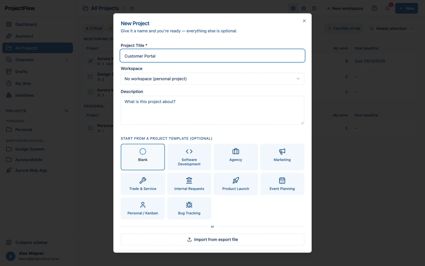This screenshot has width=425, height=266.
Task: Click the New workspace button
Action: tap(345, 8)
